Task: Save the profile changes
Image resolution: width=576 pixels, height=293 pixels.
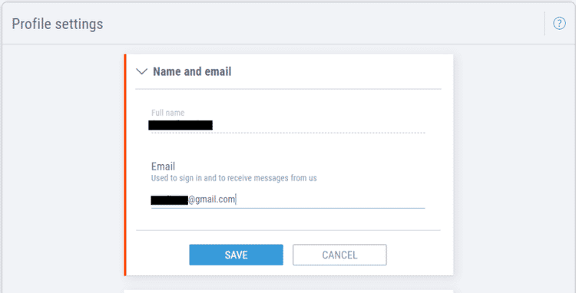Action: pyautogui.click(x=237, y=255)
